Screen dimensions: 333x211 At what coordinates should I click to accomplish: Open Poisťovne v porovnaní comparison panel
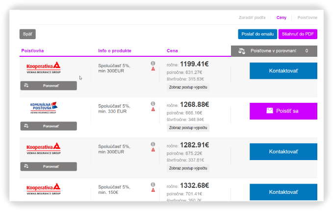274,51
